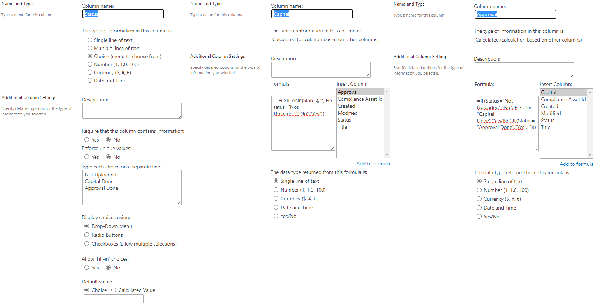Select Status in Capital's Insert Column list
The width and height of the screenshot is (596, 307).
pos(360,120)
